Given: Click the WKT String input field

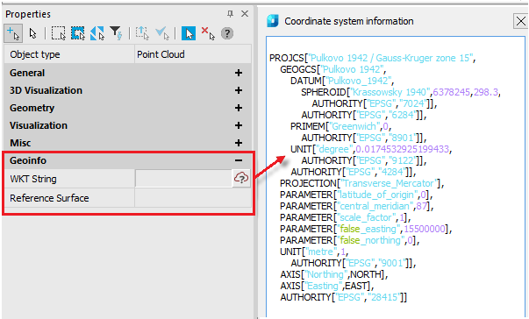Looking at the screenshot, I should click(183, 178).
